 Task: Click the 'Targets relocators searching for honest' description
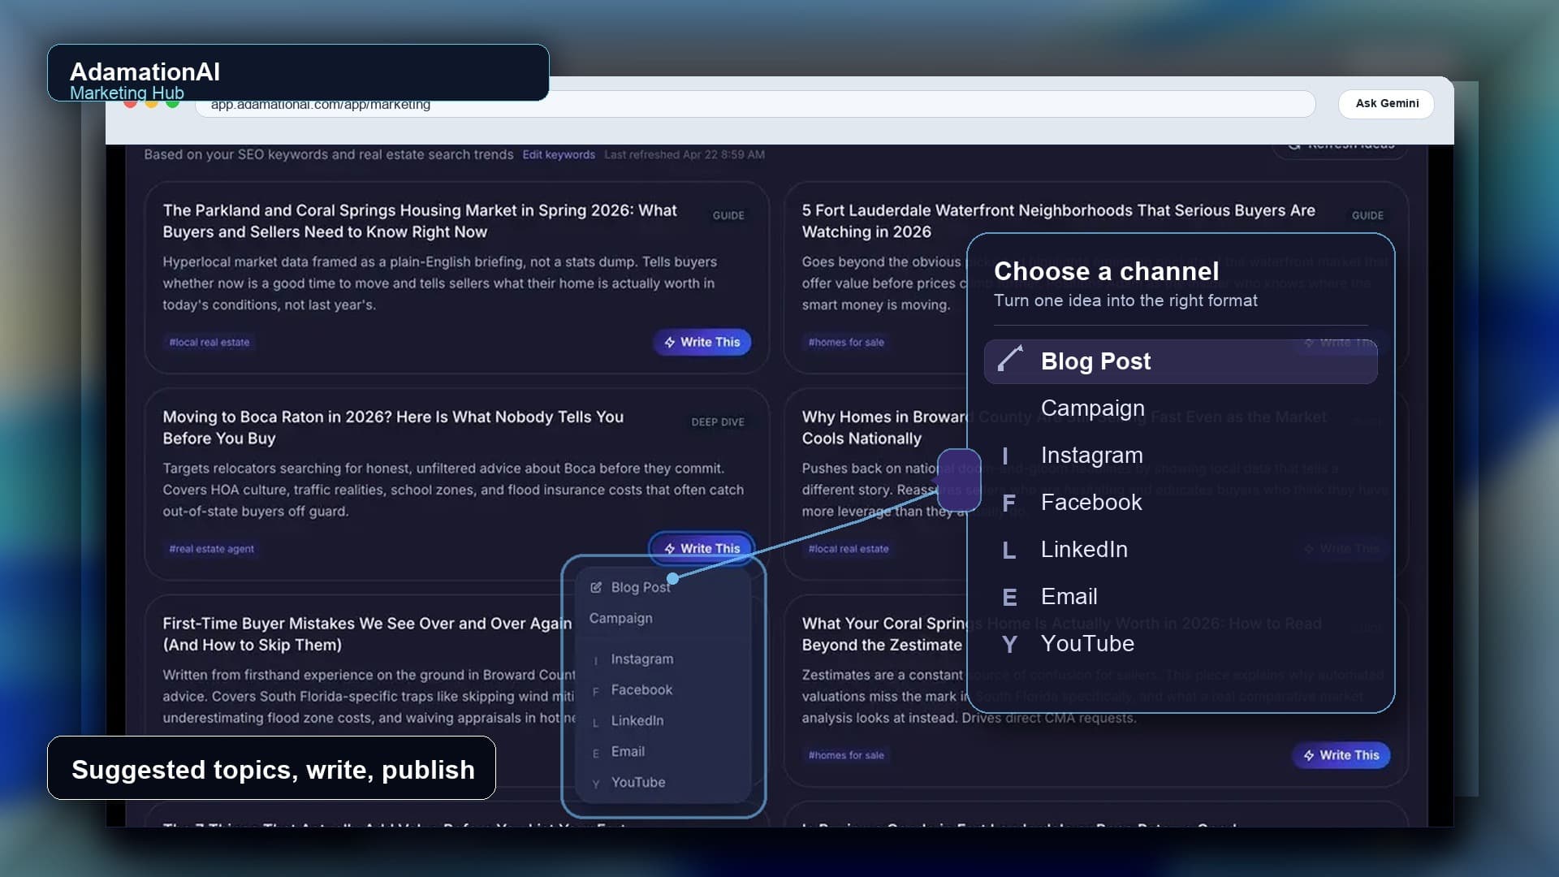point(453,490)
